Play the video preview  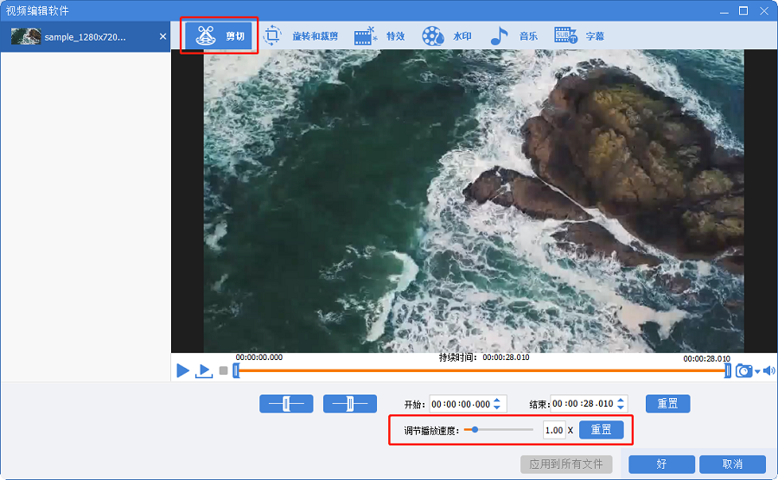click(182, 370)
